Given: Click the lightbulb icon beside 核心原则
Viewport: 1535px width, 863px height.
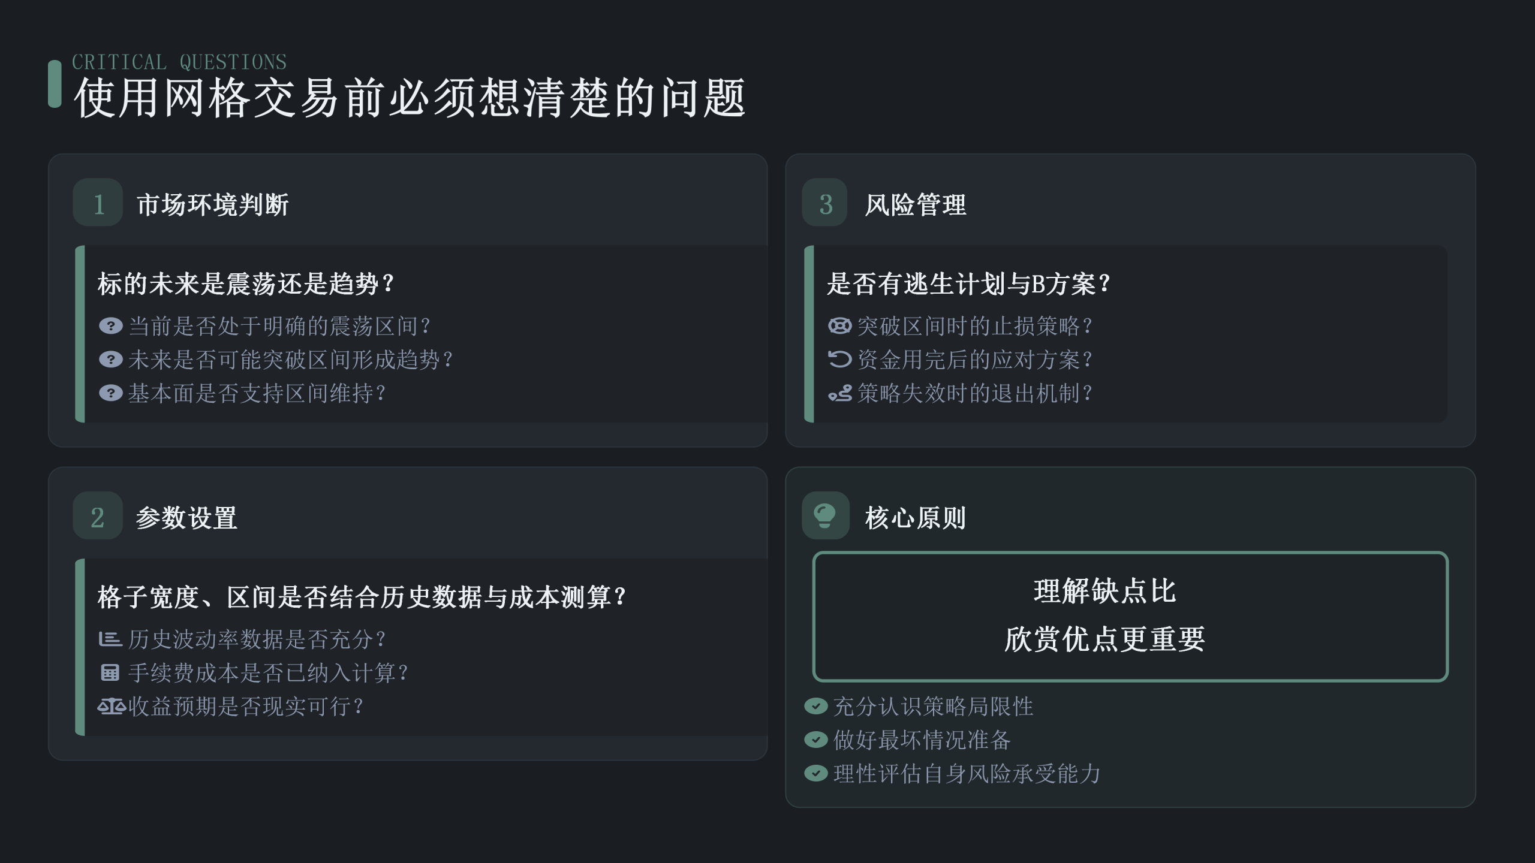Looking at the screenshot, I should coord(825,515).
